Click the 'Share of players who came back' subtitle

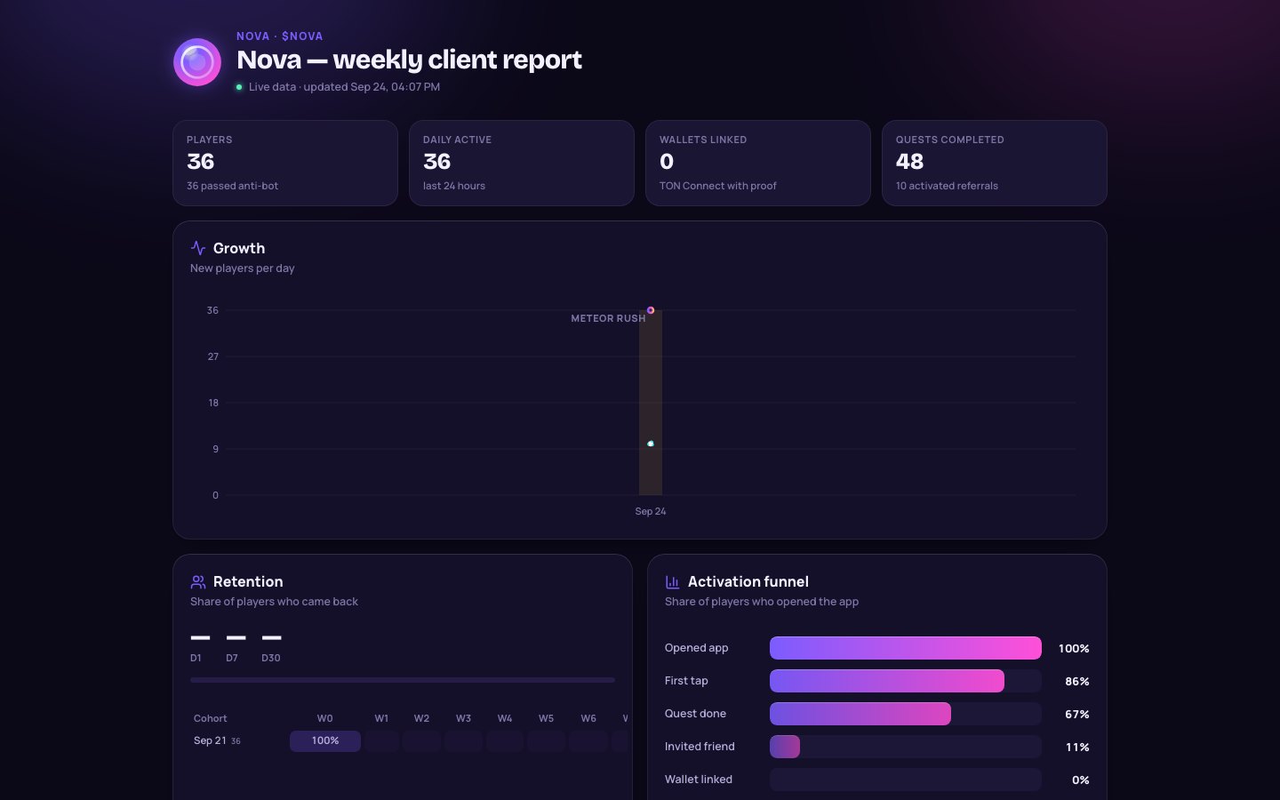(274, 602)
